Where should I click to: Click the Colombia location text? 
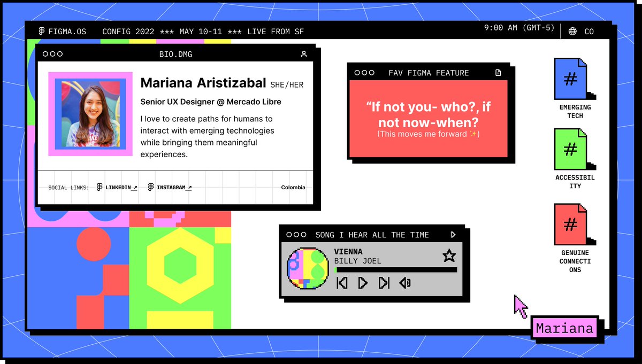pos(293,188)
